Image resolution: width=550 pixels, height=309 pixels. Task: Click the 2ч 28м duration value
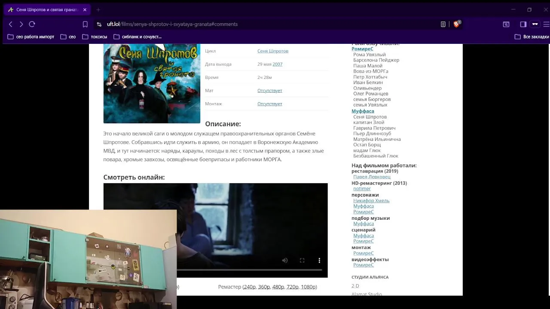point(265,78)
